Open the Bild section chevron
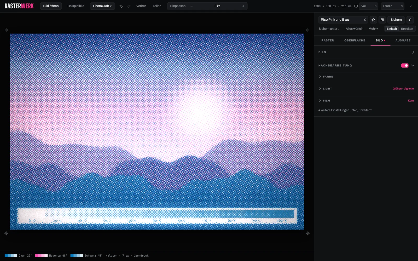418x261 pixels. click(413, 52)
